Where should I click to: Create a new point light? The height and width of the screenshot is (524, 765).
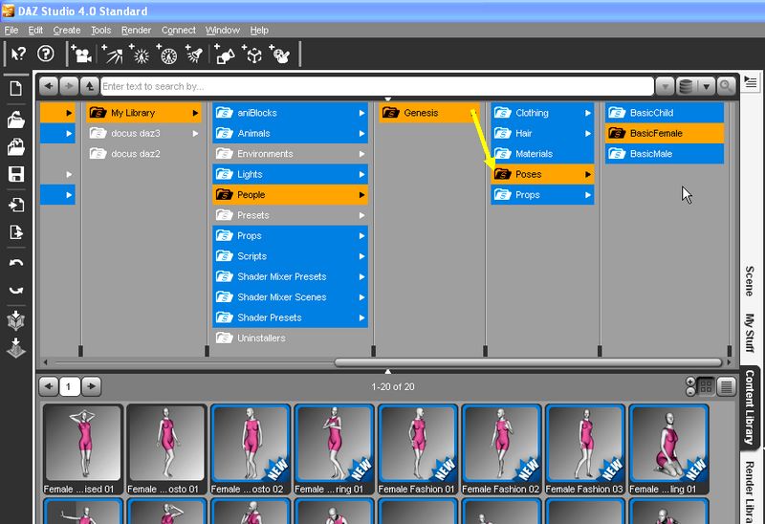click(x=141, y=54)
